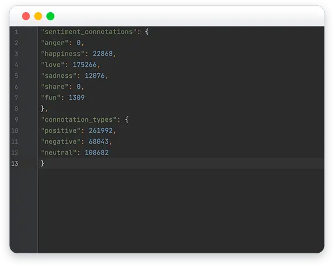This screenshot has height=266, width=334.
Task: Click the love value 175266
Action: click(x=85, y=65)
